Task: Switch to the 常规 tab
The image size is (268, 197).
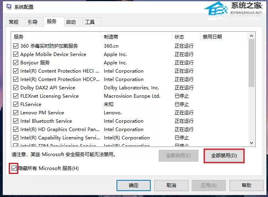Action: pos(14,22)
